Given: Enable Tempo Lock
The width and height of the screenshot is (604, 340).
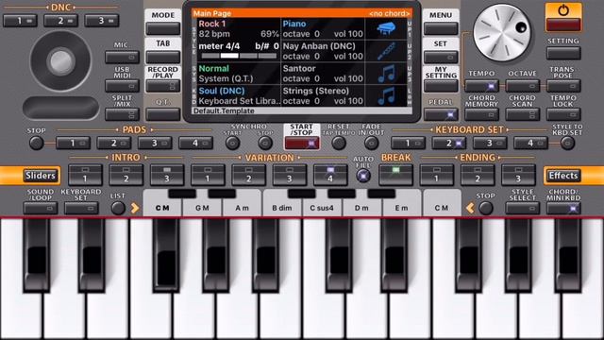Looking at the screenshot, I should click(563, 114).
